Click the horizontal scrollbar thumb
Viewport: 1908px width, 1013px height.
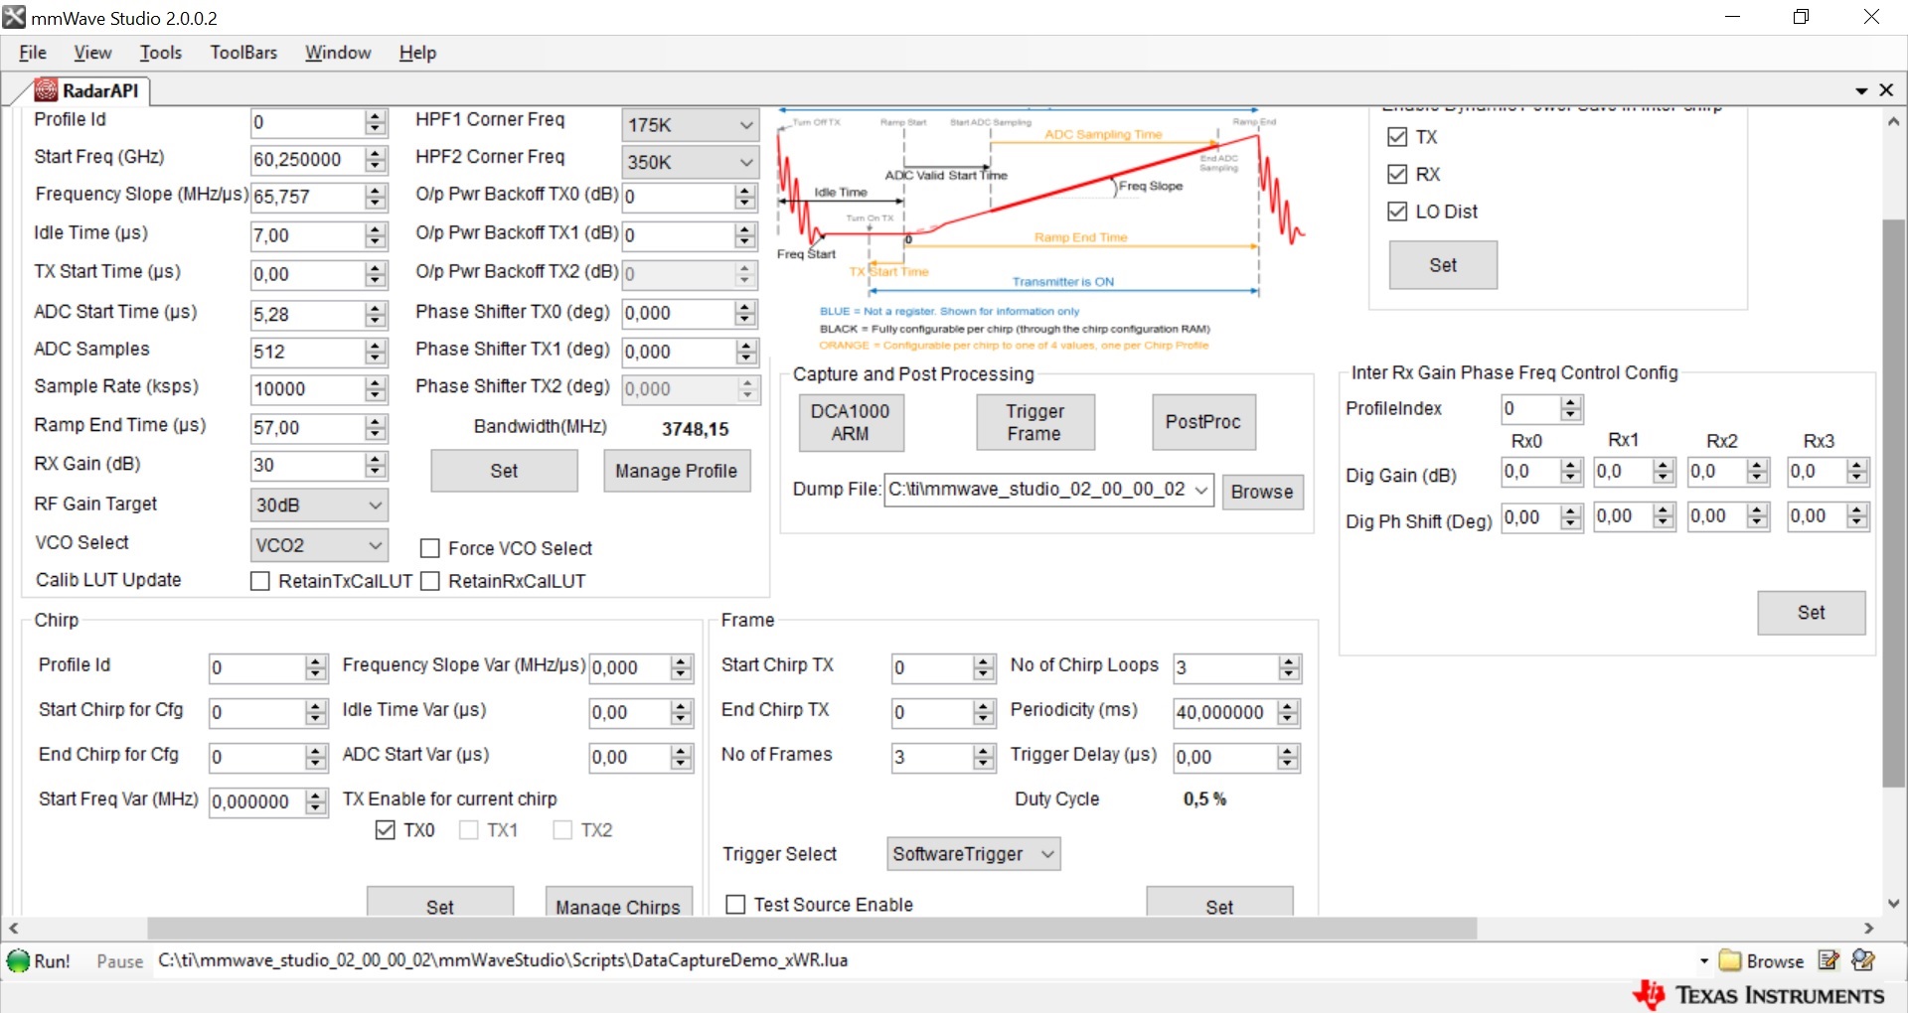pos(812,929)
